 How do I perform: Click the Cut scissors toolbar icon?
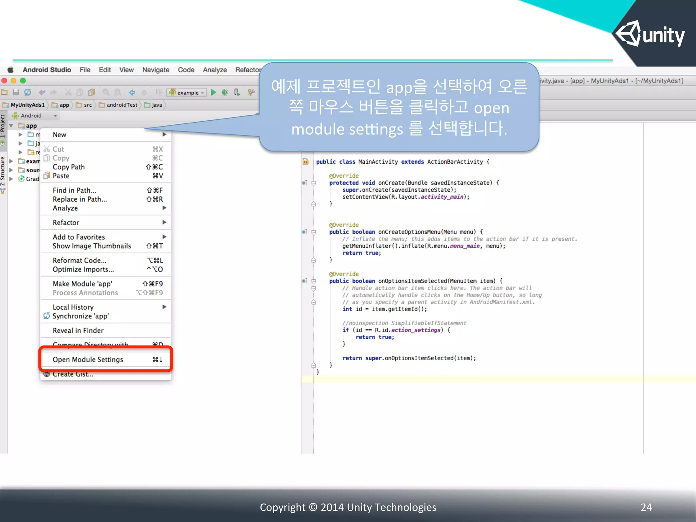[x=68, y=92]
